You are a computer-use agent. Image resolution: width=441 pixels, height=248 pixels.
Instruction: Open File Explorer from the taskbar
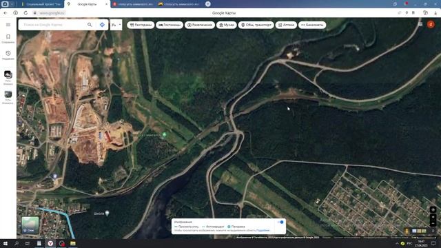(x=73, y=243)
